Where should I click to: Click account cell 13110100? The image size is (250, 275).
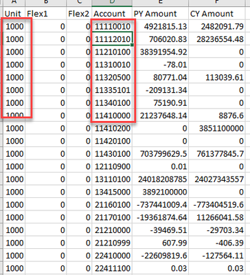click(112, 179)
